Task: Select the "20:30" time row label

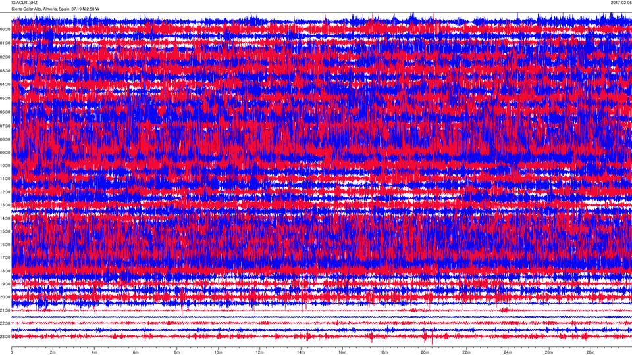Action: pyautogui.click(x=5, y=297)
